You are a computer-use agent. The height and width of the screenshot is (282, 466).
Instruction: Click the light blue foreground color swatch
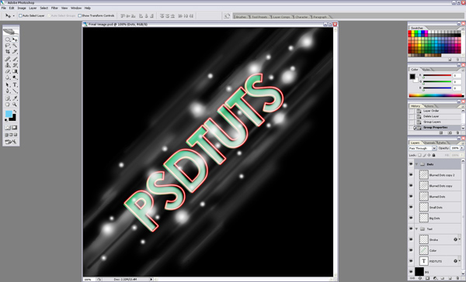tap(9, 114)
